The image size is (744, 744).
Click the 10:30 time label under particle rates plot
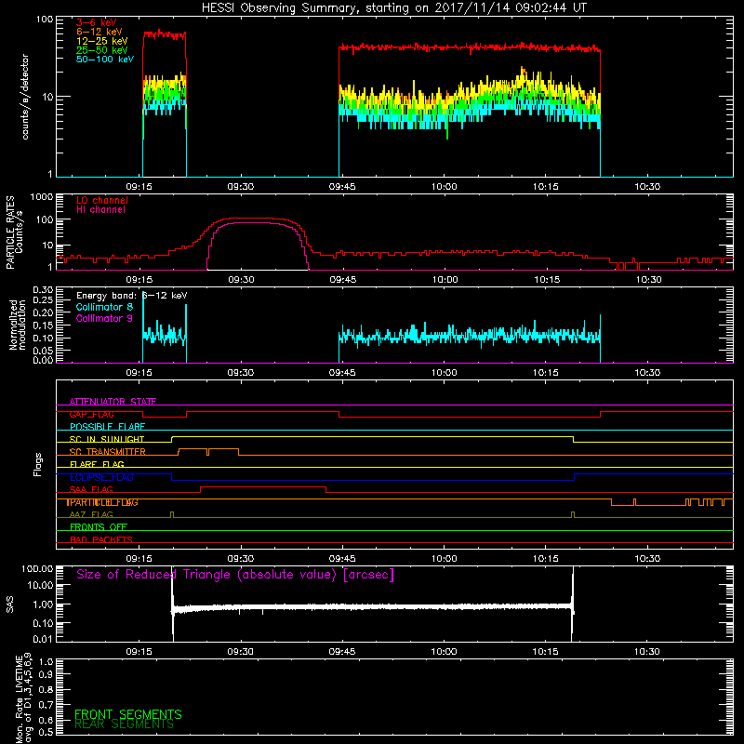[x=648, y=280]
